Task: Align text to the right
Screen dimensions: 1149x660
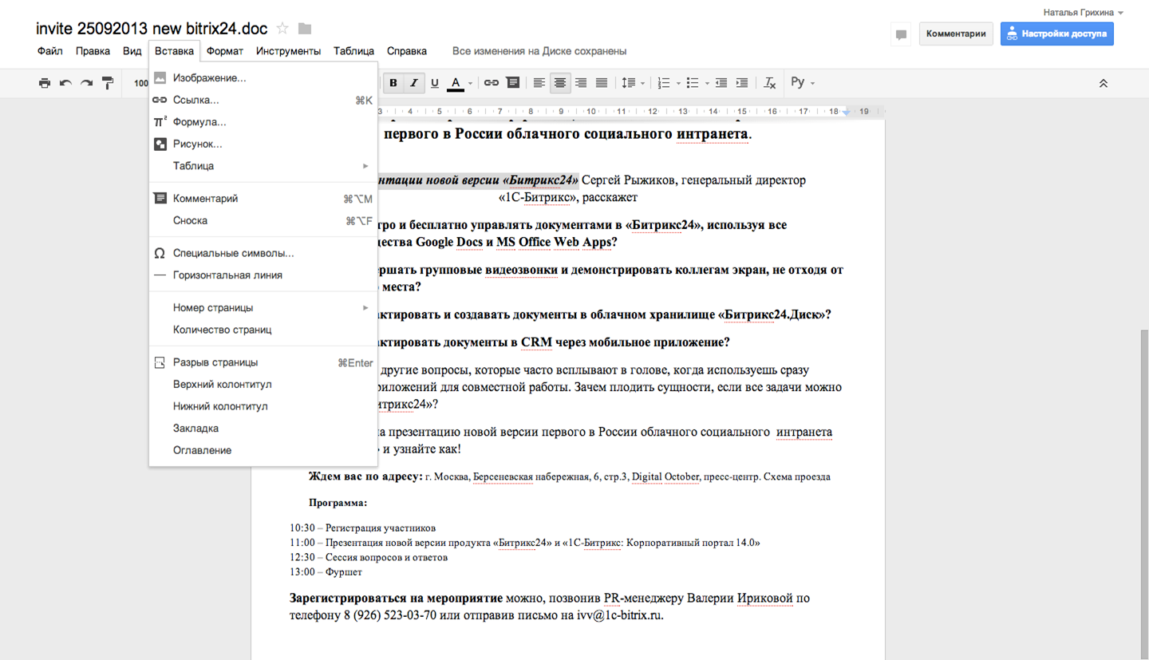Action: (x=581, y=83)
